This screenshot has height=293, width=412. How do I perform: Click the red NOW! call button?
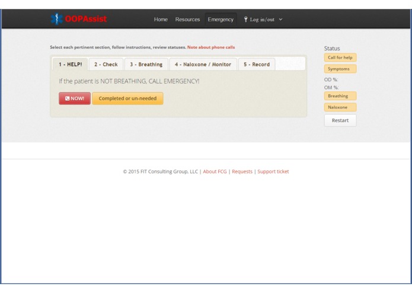[75, 98]
